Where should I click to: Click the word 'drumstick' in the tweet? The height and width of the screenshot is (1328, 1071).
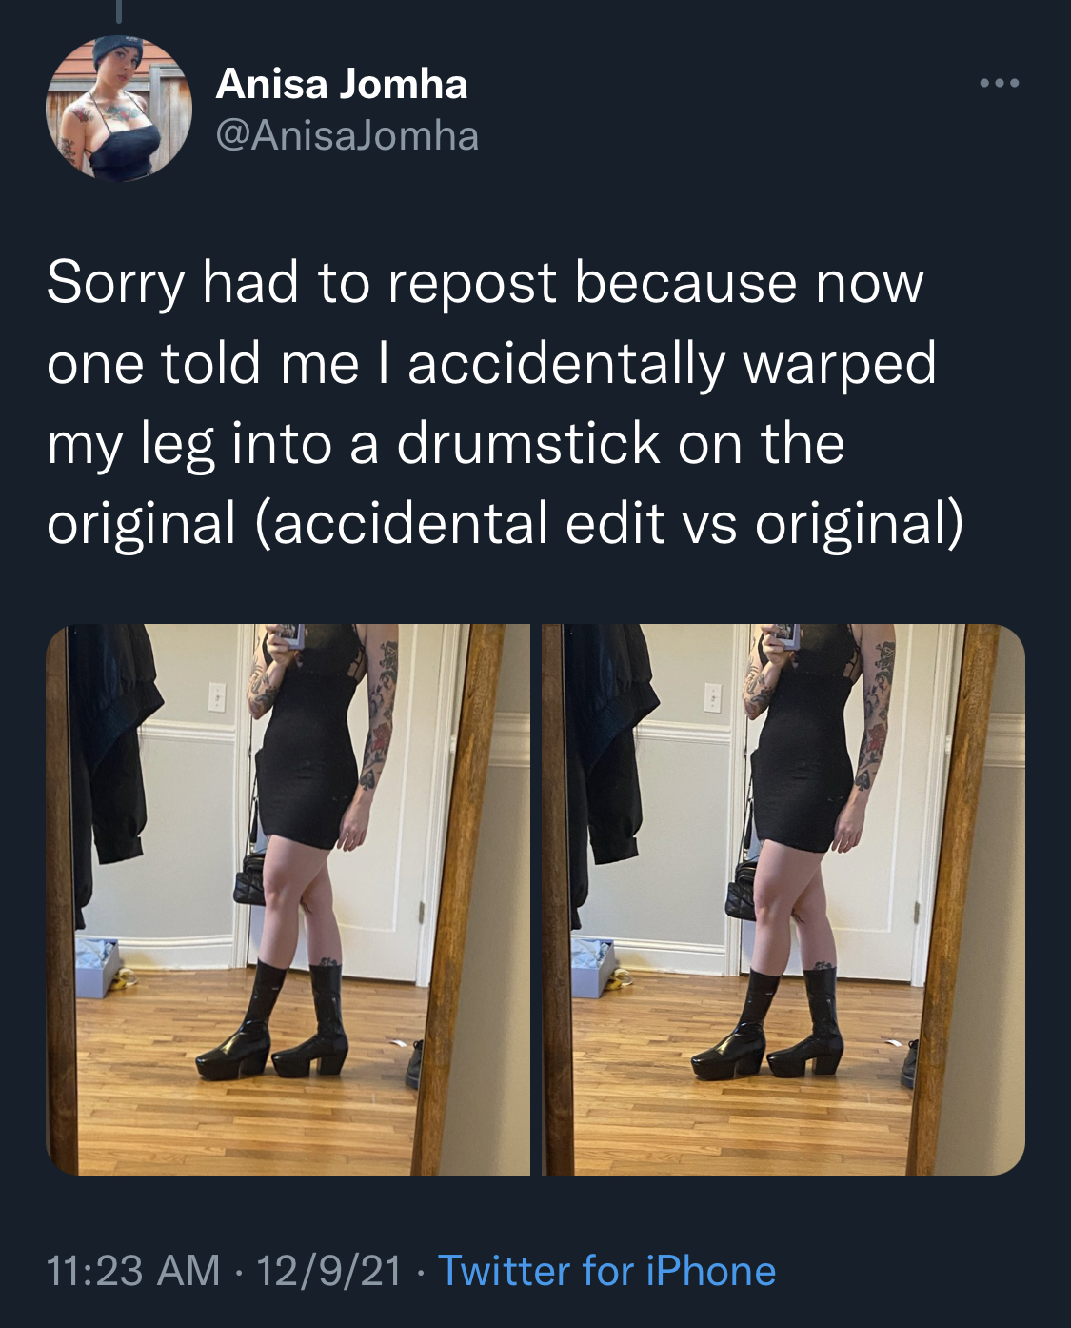coord(528,444)
